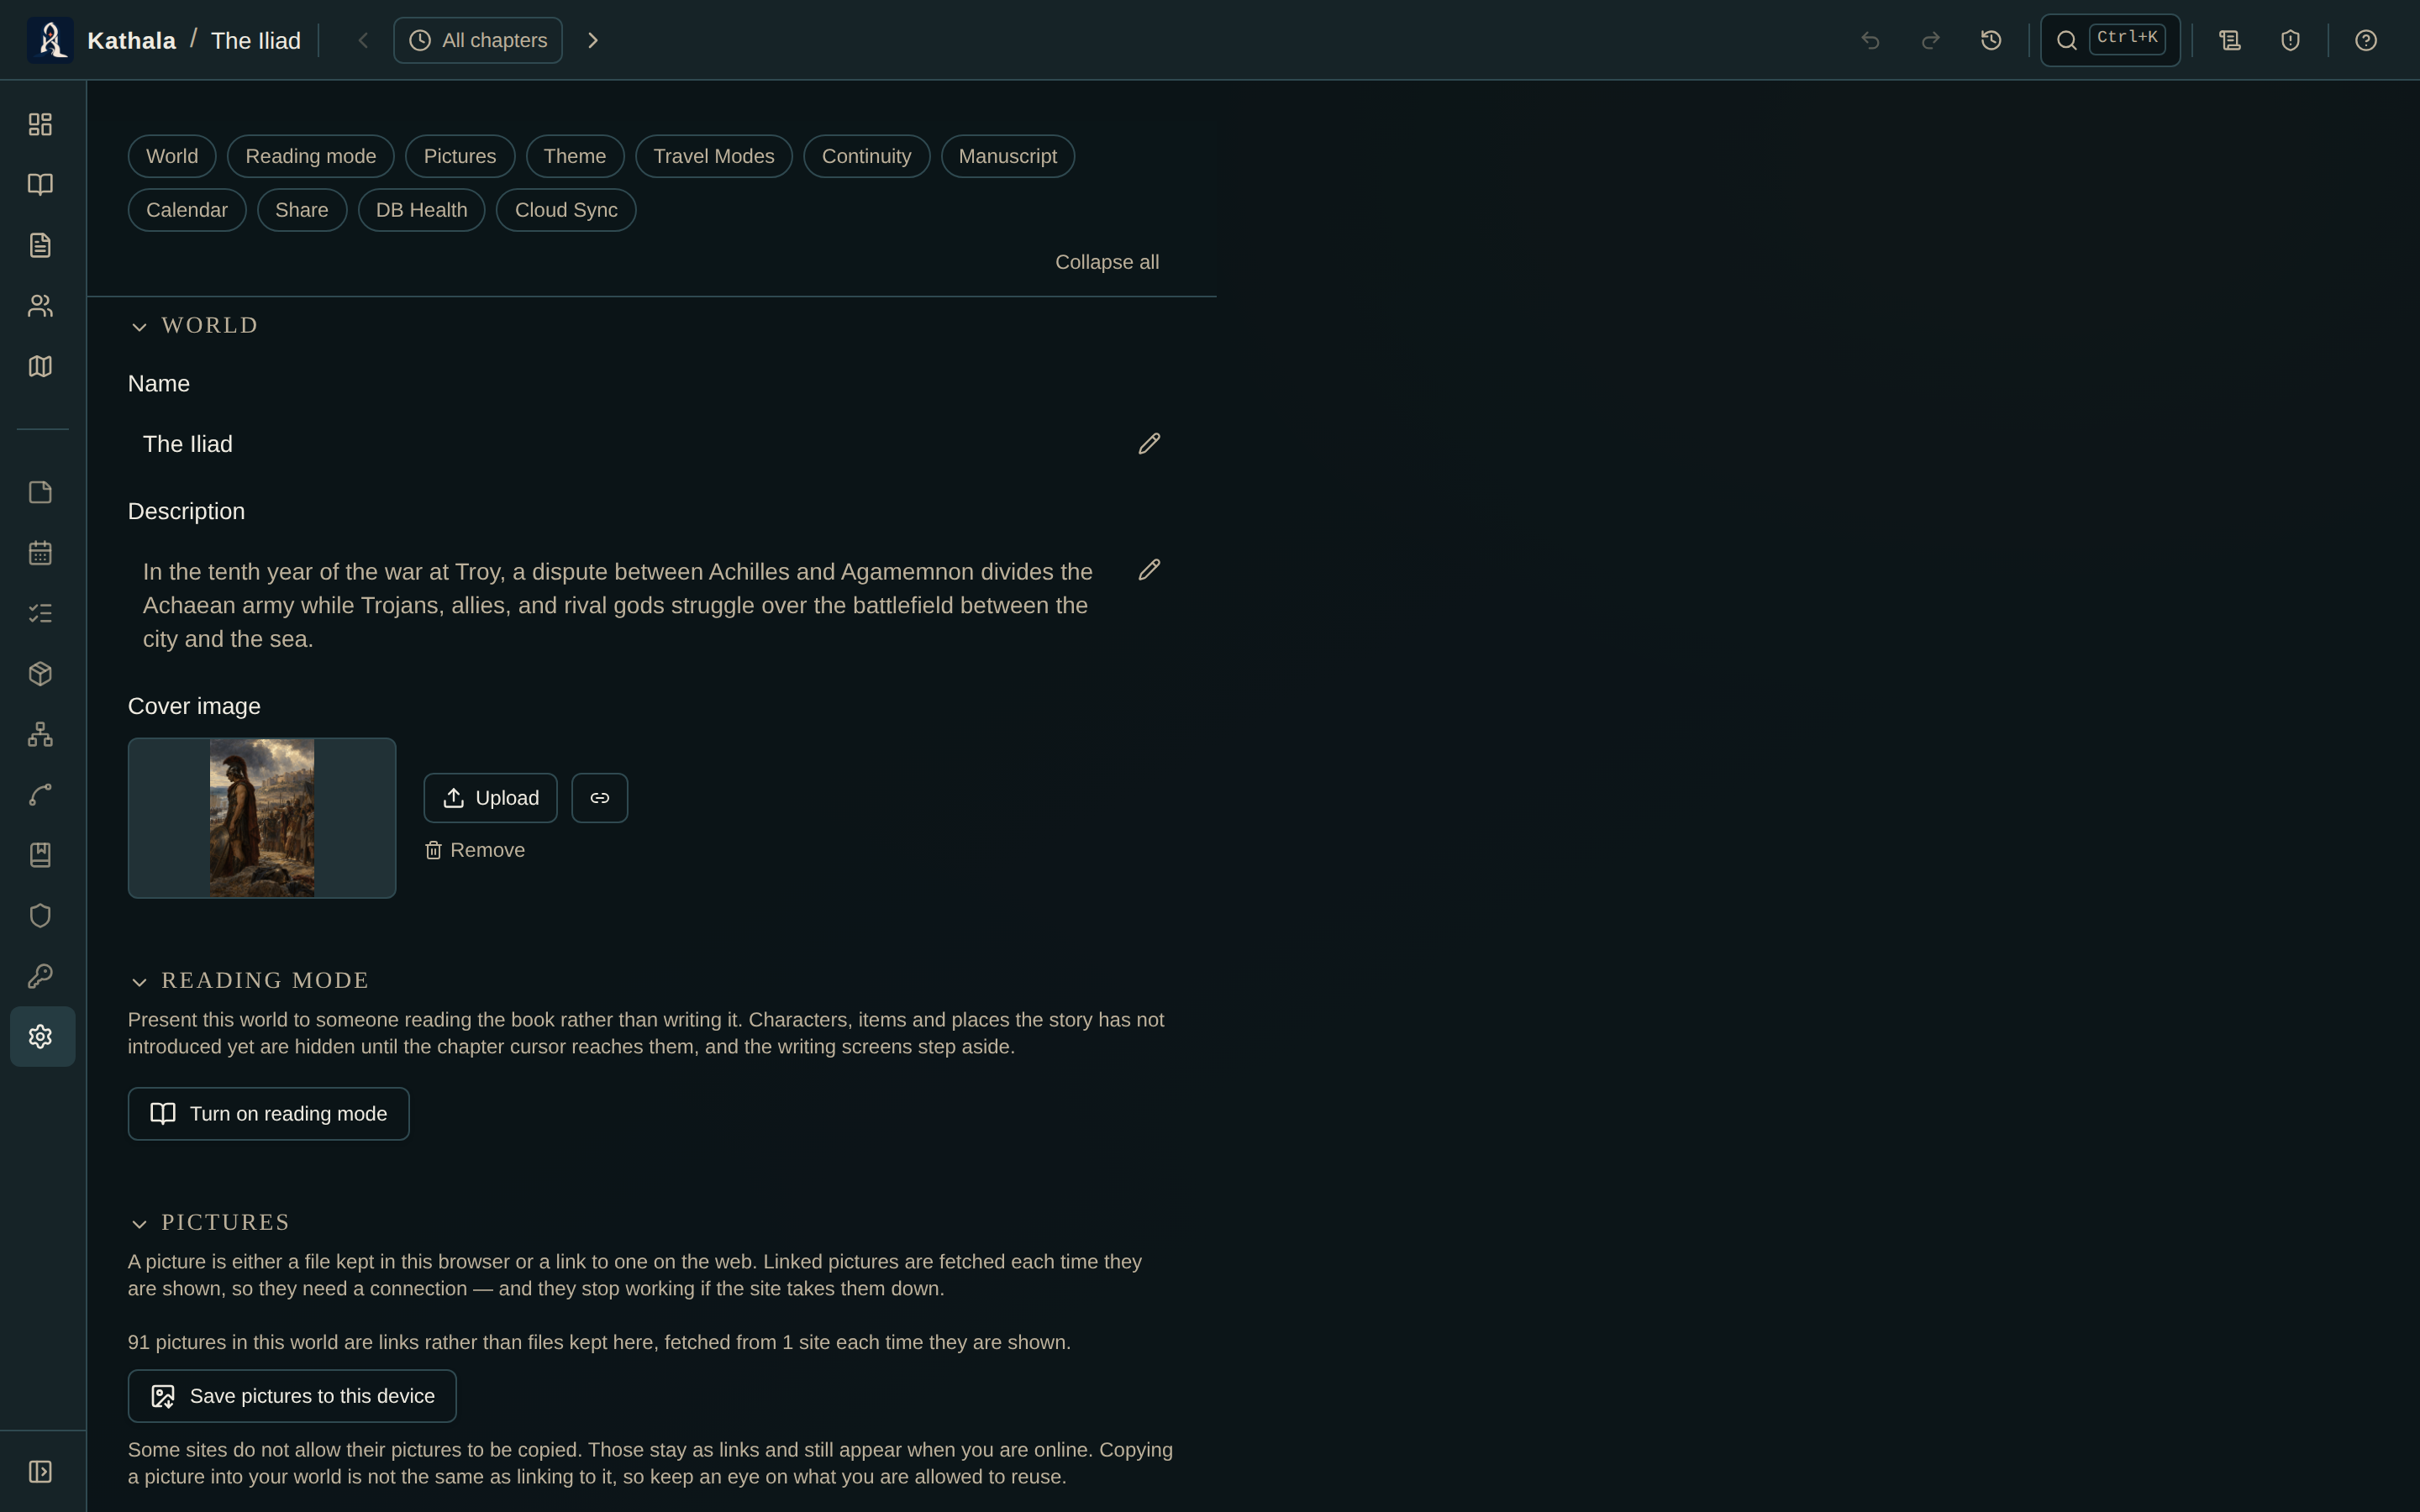
Task: Collapse the PICTURES section
Action: pos(139,1224)
